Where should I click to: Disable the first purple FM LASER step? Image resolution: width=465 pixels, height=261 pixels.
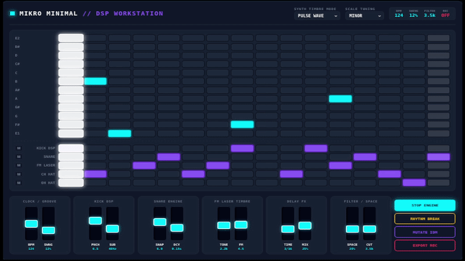tap(144, 165)
